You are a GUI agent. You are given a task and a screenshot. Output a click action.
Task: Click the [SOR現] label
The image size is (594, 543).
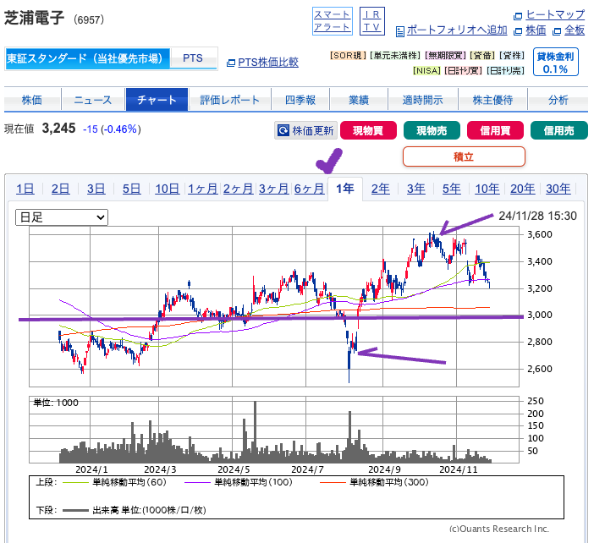(x=348, y=56)
